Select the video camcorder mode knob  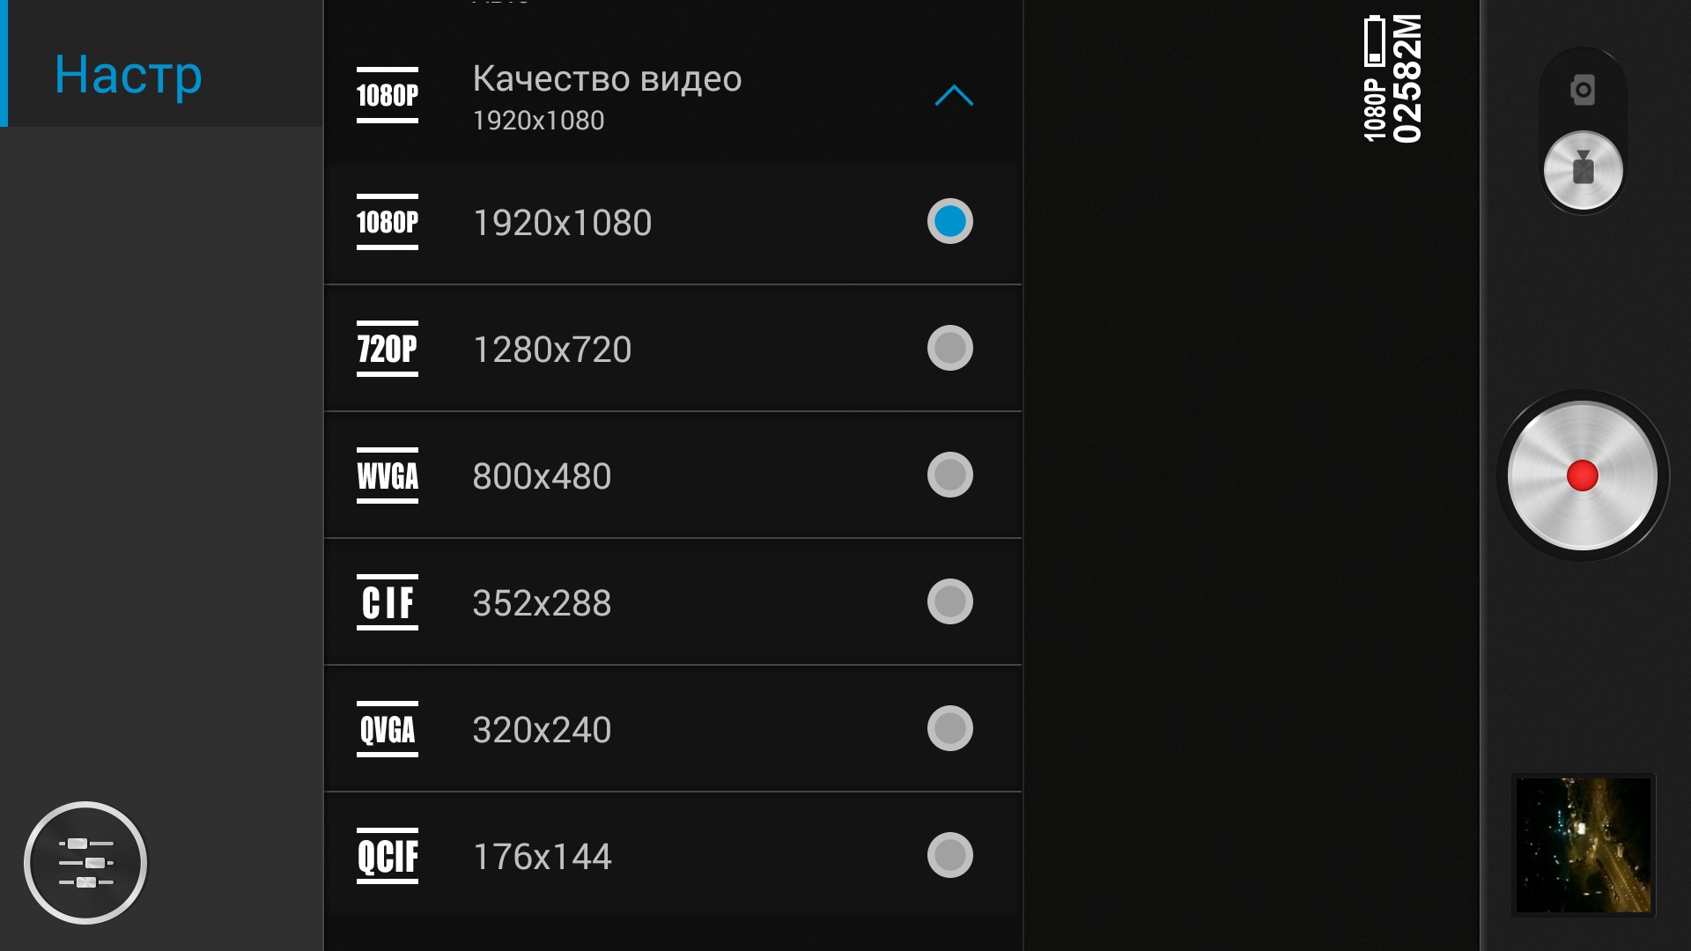1583,170
